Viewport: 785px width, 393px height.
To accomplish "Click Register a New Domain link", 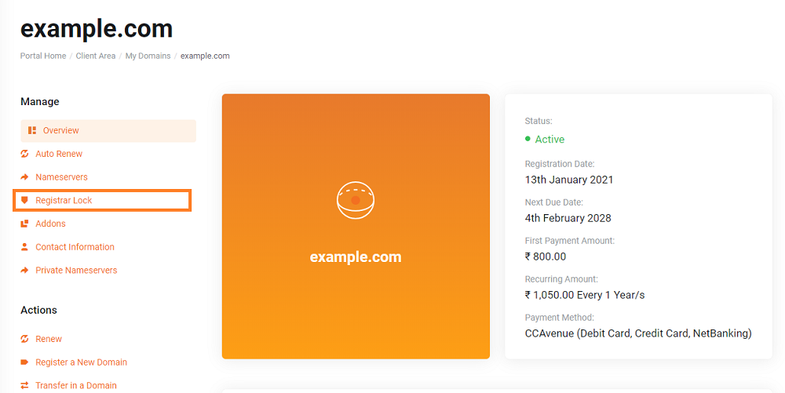I will pyautogui.click(x=81, y=362).
